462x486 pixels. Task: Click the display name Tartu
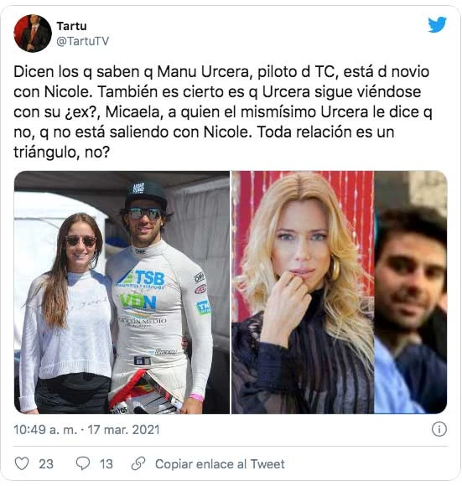tap(71, 26)
